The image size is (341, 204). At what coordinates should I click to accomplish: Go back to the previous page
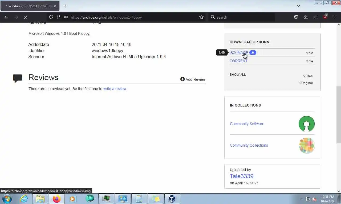tap(6, 17)
